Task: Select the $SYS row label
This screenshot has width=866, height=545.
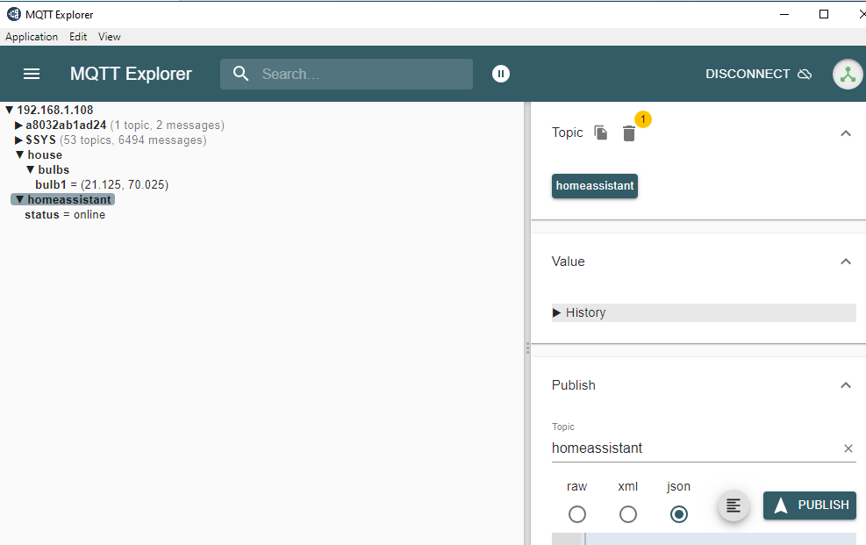Action: [x=41, y=140]
